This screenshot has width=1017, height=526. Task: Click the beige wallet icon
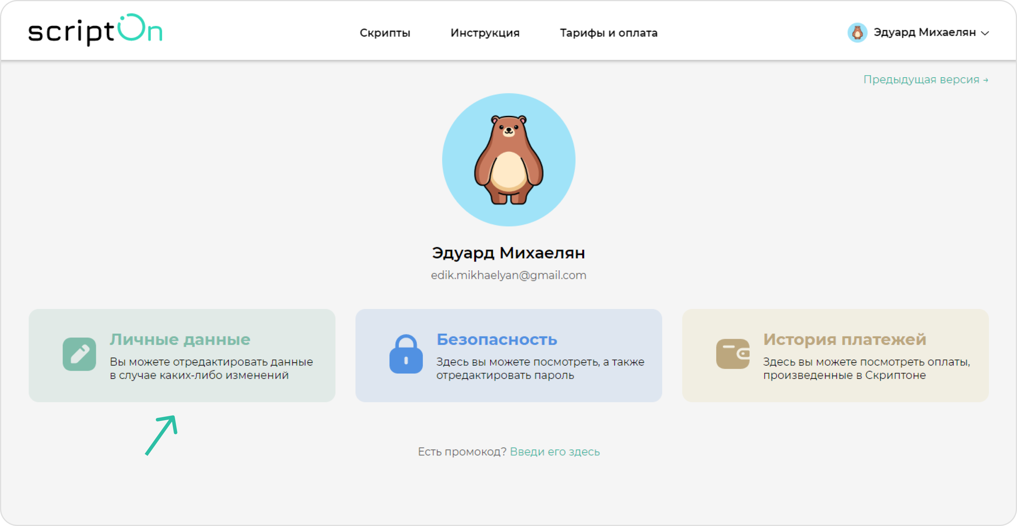733,354
